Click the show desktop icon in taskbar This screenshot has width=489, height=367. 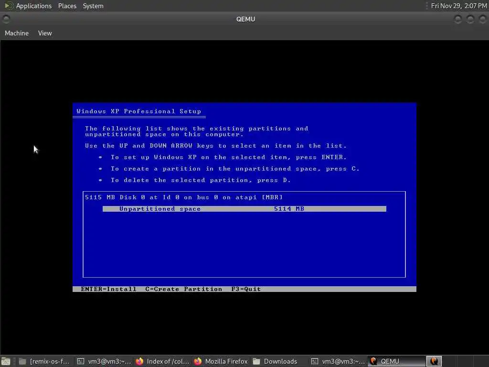tap(6, 361)
